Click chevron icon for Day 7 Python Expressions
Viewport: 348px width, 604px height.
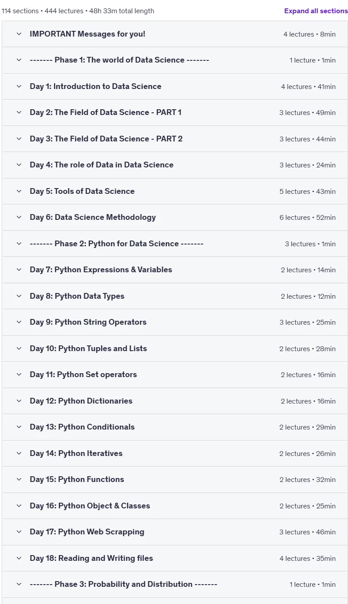19,270
